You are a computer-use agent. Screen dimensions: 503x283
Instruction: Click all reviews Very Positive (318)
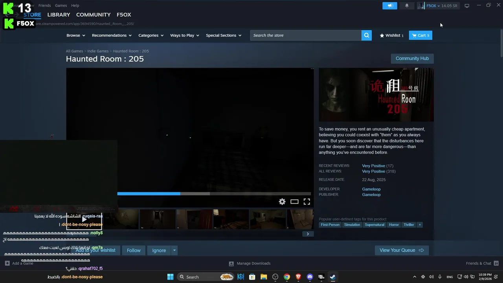pyautogui.click(x=379, y=171)
